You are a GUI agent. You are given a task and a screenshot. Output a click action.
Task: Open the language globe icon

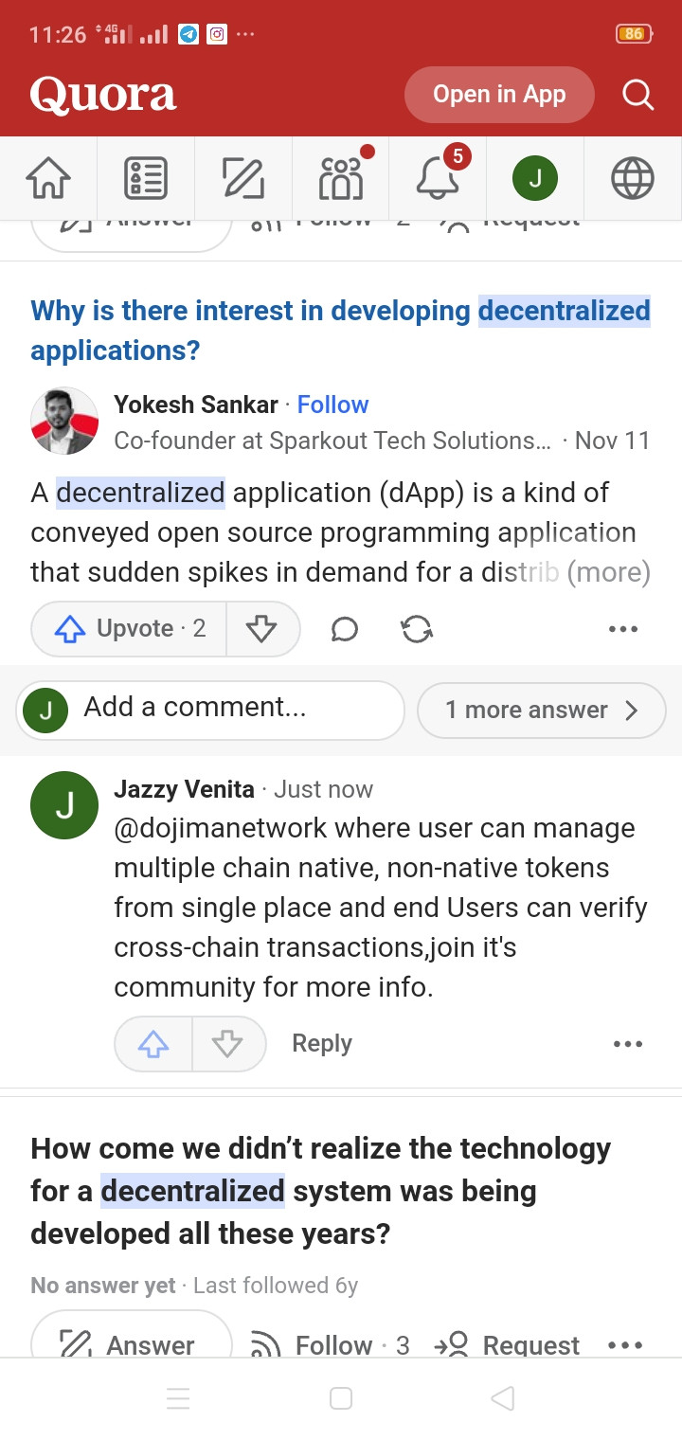pyautogui.click(x=633, y=178)
